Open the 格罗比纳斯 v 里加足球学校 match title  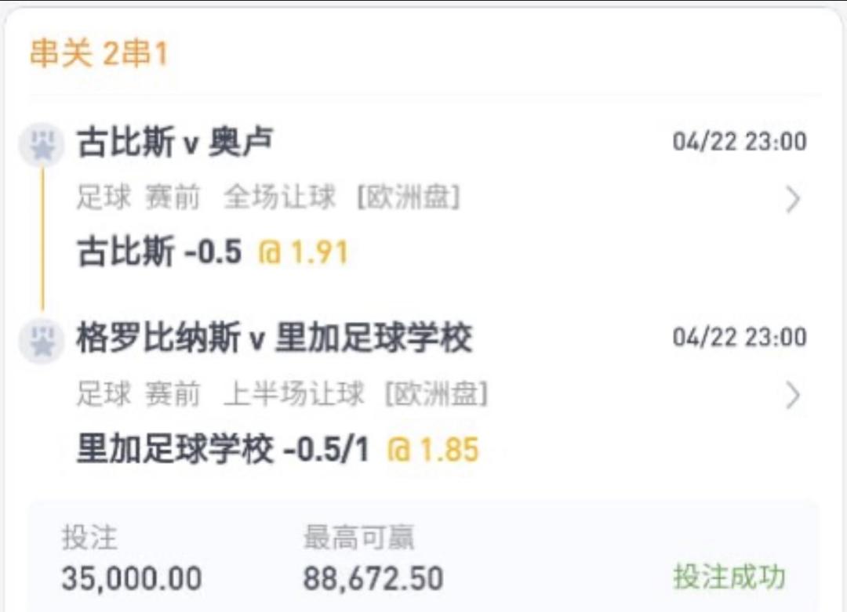point(274,339)
